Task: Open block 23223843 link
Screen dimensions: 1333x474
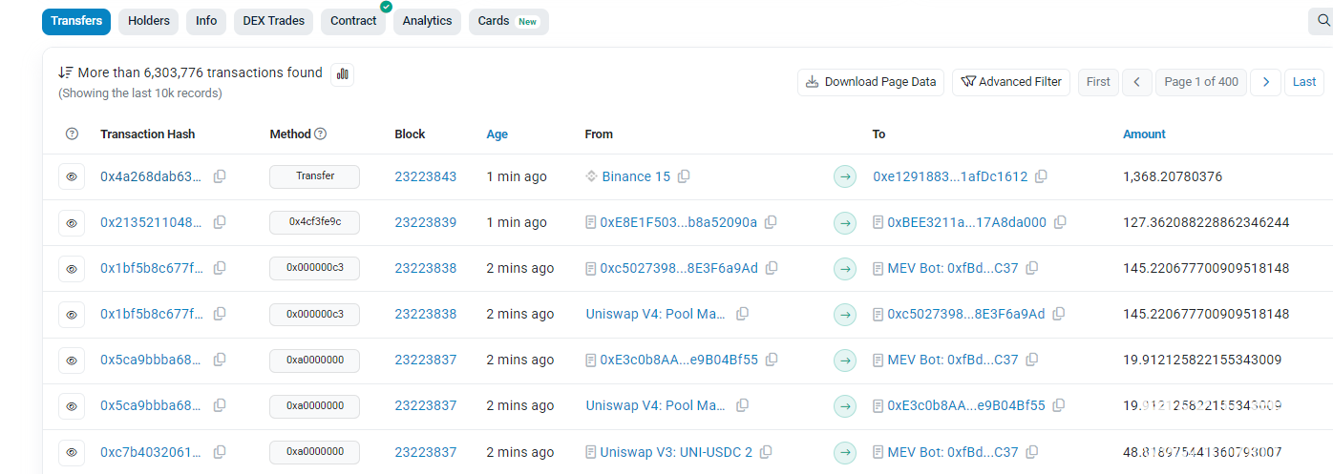Action: pyautogui.click(x=425, y=176)
